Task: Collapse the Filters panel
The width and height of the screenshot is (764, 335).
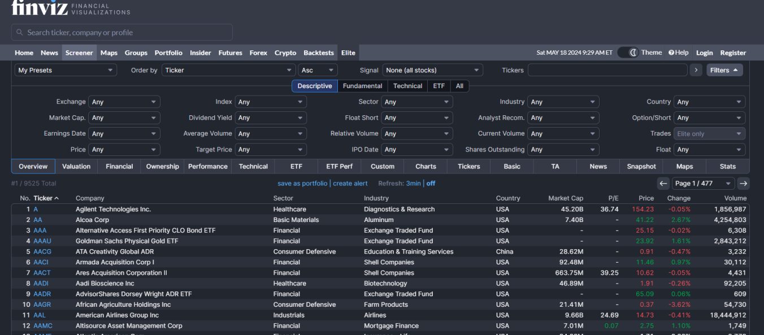Action: click(x=724, y=70)
